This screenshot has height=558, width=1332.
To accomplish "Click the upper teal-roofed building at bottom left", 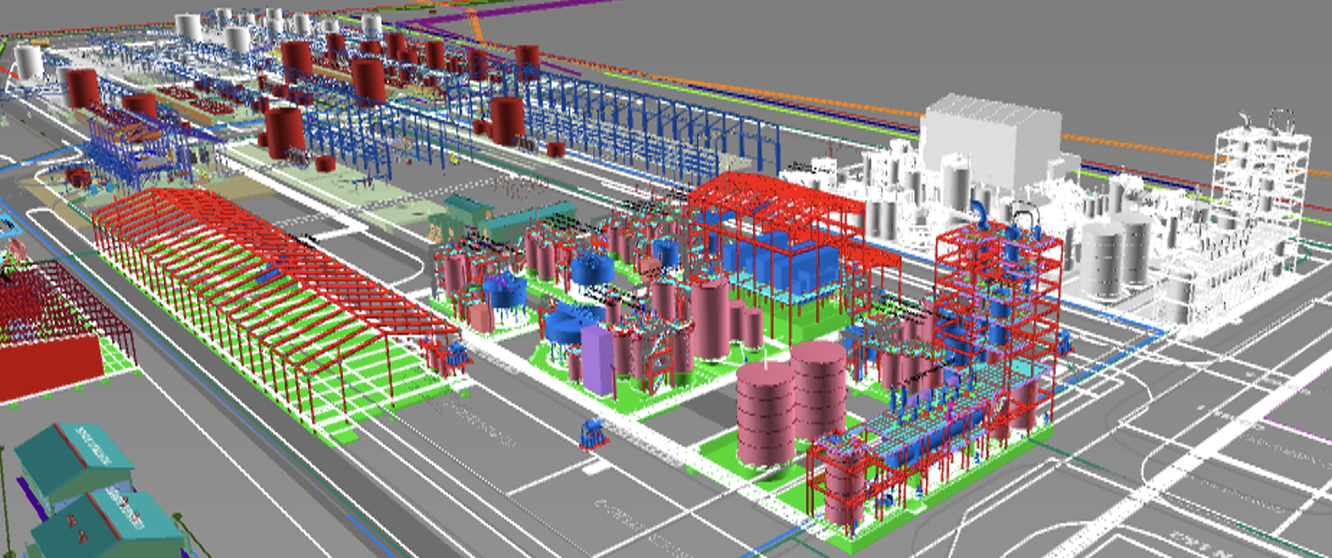I will [x=72, y=461].
